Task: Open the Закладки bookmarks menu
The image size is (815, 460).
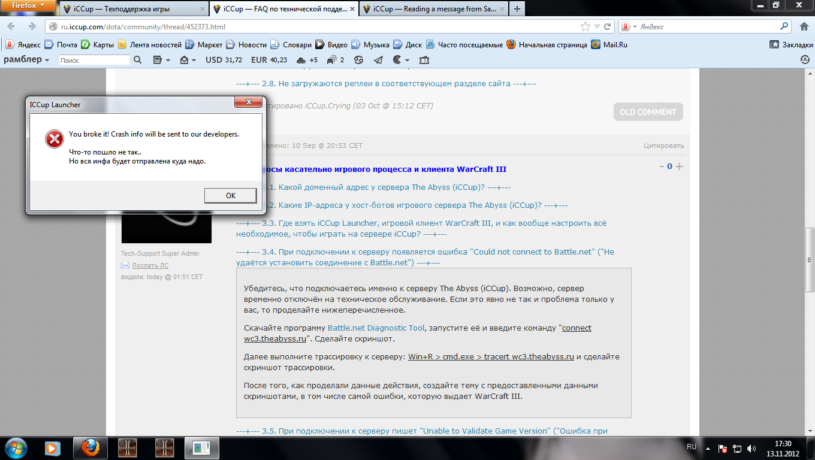Action: click(791, 44)
